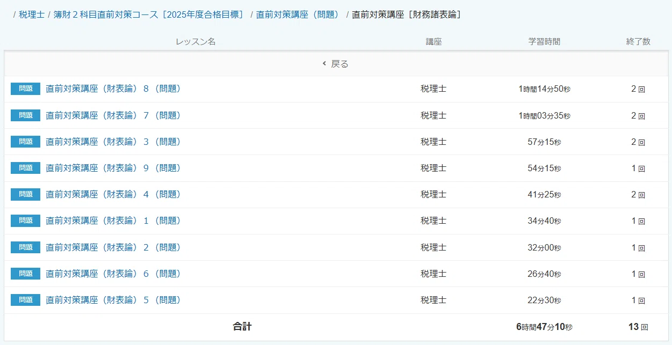This screenshot has width=672, height=345.
Task: Open the 税理士 breadcrumb link
Action: [x=32, y=14]
